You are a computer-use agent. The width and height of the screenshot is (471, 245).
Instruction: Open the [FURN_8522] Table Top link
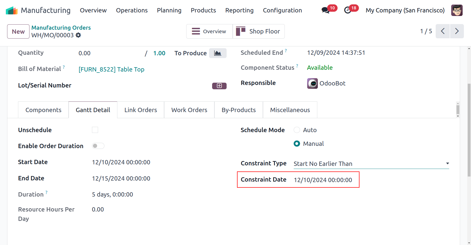[111, 69]
